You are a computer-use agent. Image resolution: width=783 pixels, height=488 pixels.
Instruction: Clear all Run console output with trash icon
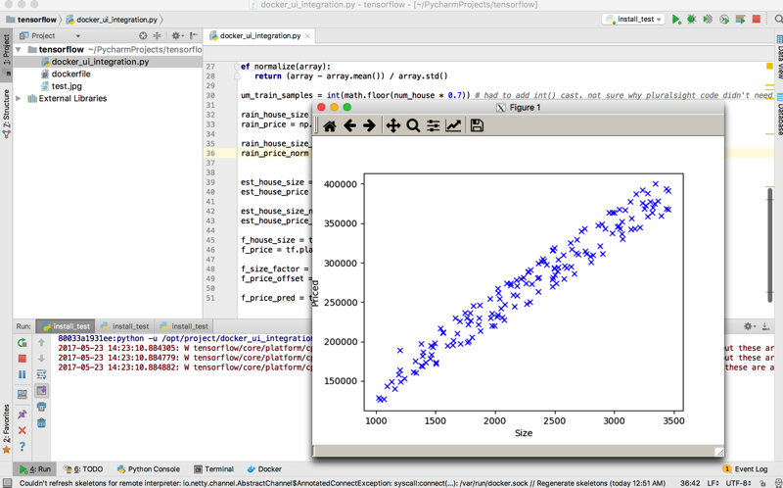pos(41,423)
